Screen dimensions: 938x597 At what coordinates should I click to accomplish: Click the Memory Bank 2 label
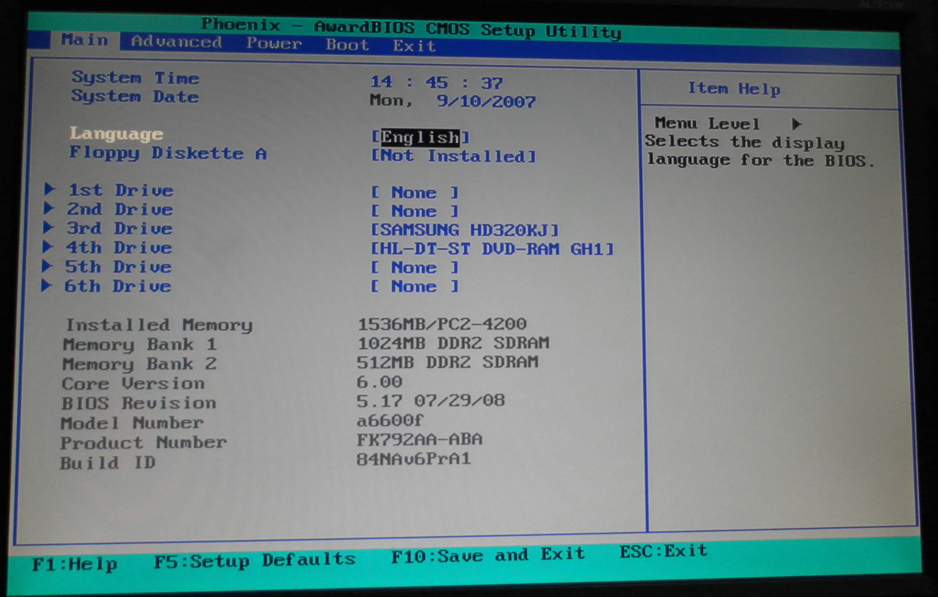(x=139, y=364)
